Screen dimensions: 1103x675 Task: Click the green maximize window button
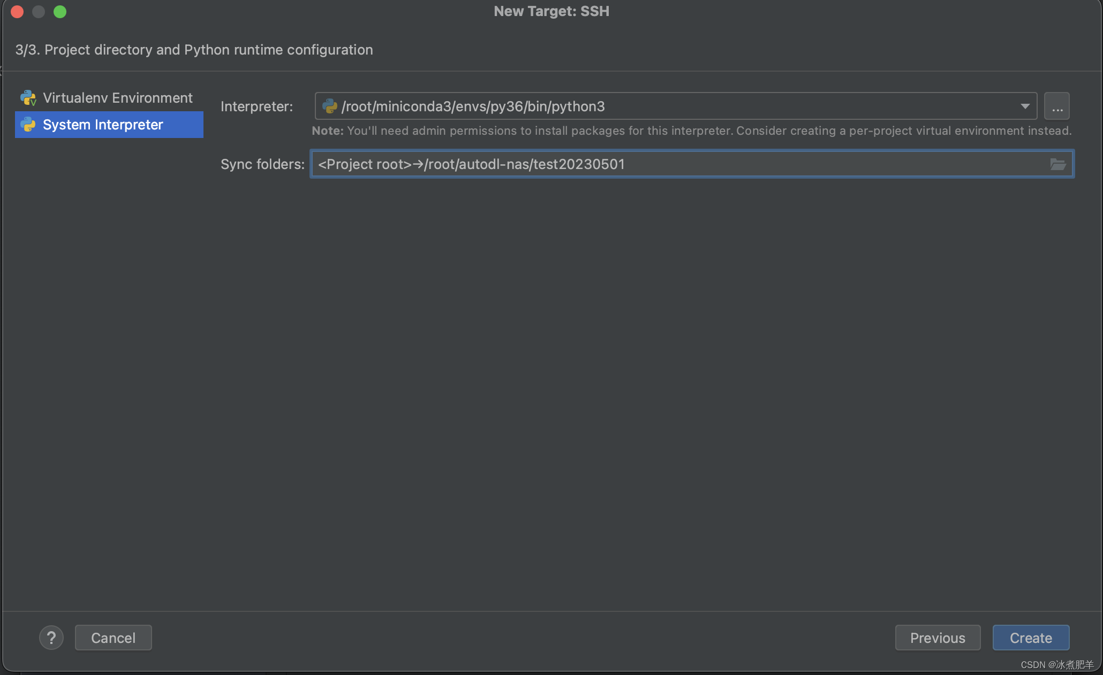tap(60, 12)
